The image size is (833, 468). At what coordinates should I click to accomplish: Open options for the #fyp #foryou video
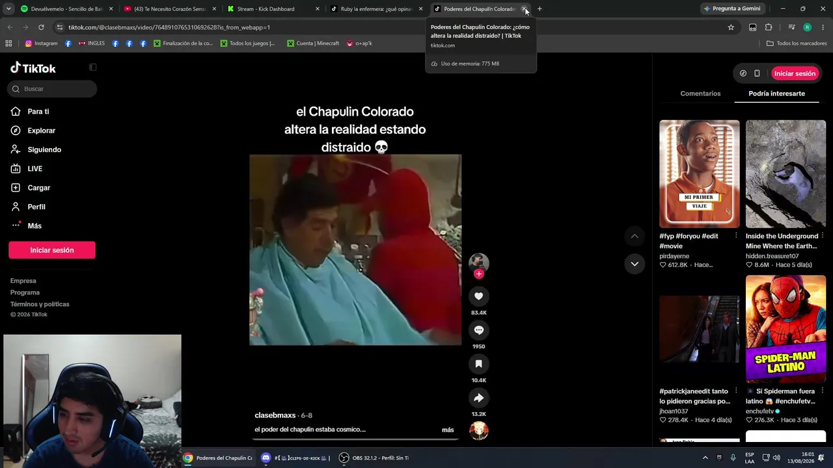(736, 236)
